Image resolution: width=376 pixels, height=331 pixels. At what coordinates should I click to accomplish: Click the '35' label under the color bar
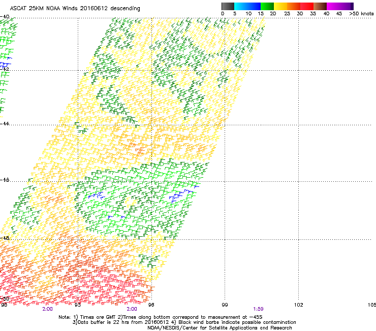313,14
